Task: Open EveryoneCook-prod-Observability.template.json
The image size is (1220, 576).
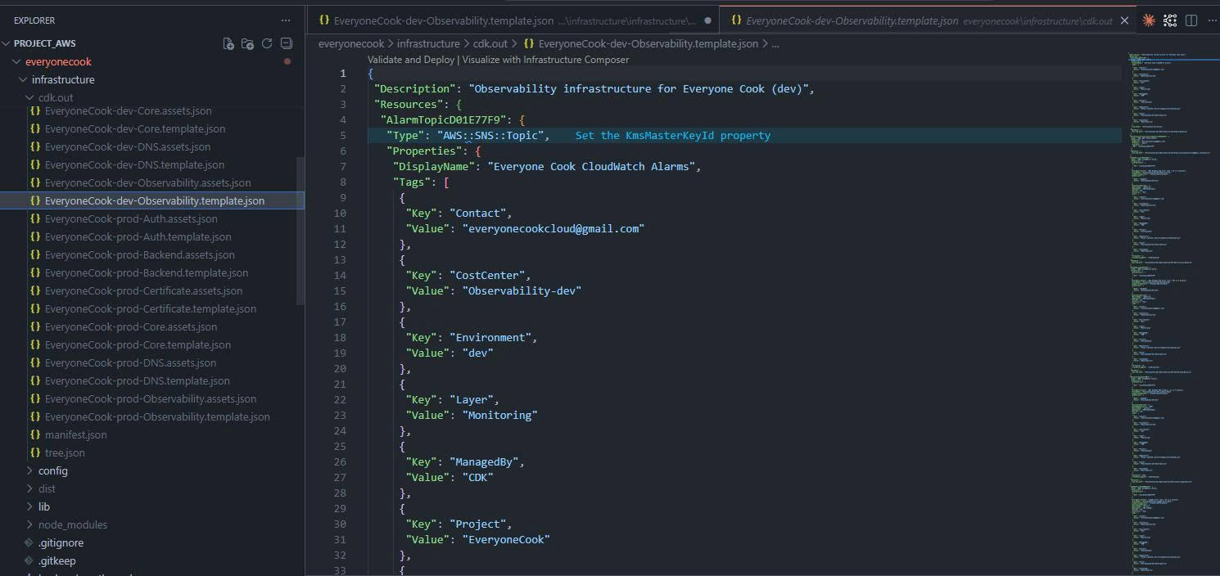Action: tap(157, 416)
